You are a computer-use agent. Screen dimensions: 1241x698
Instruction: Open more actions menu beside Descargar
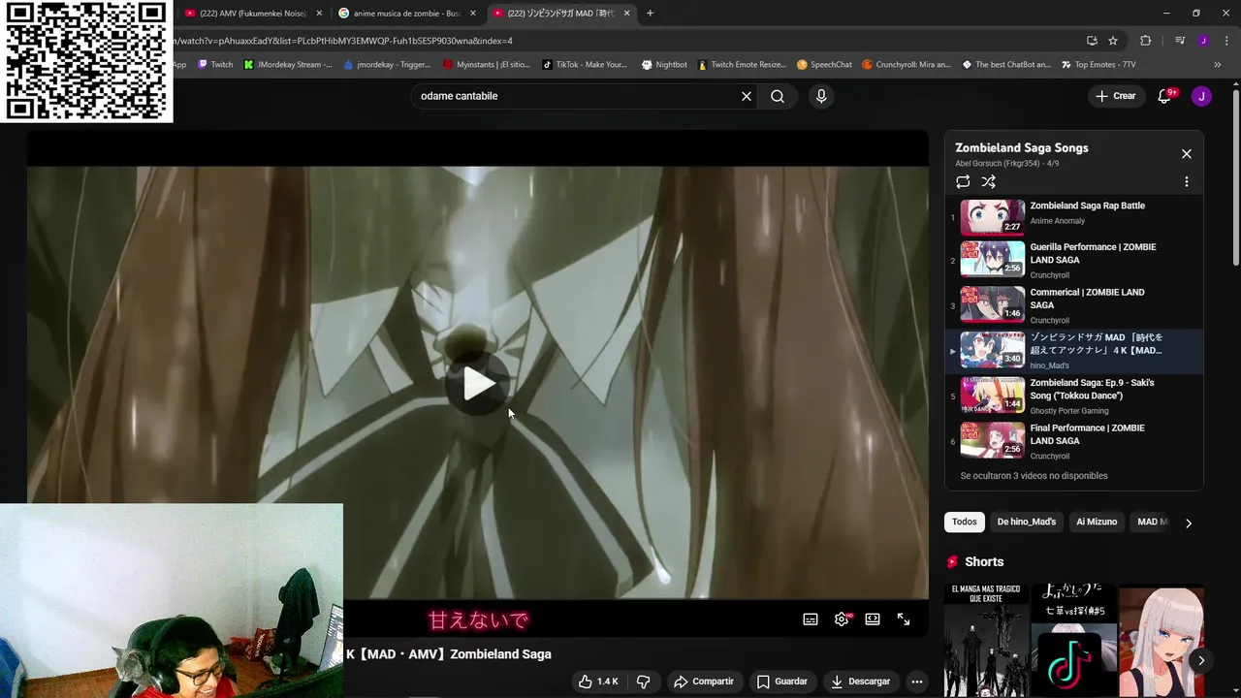[x=917, y=682]
